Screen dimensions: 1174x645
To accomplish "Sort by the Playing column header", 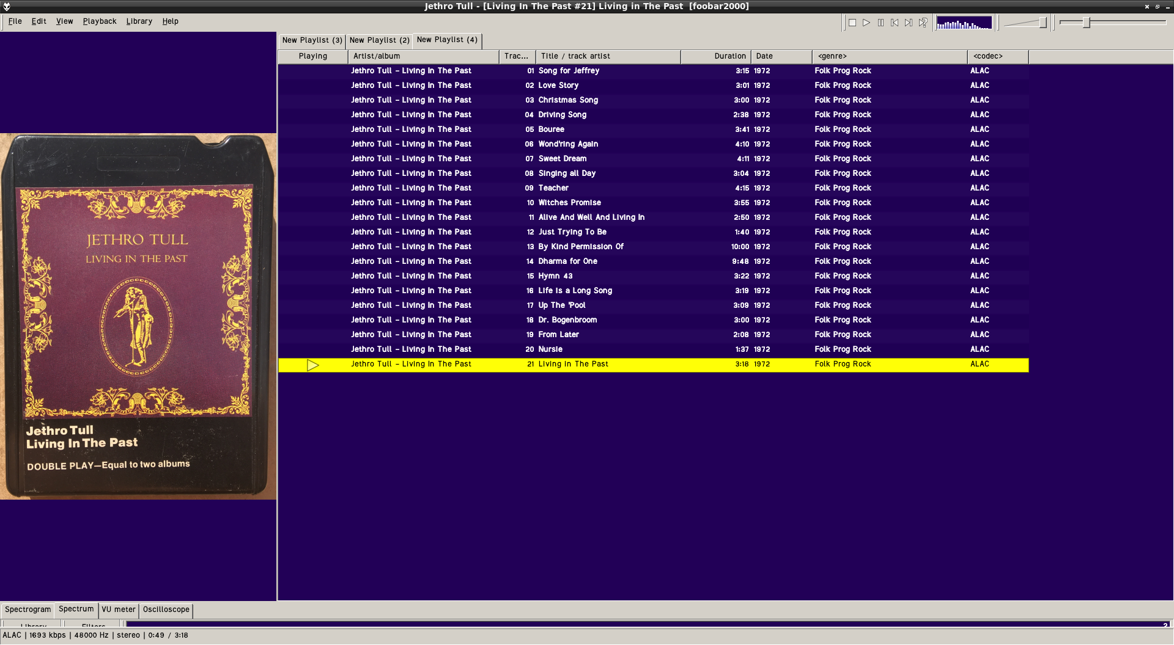I will coord(313,56).
